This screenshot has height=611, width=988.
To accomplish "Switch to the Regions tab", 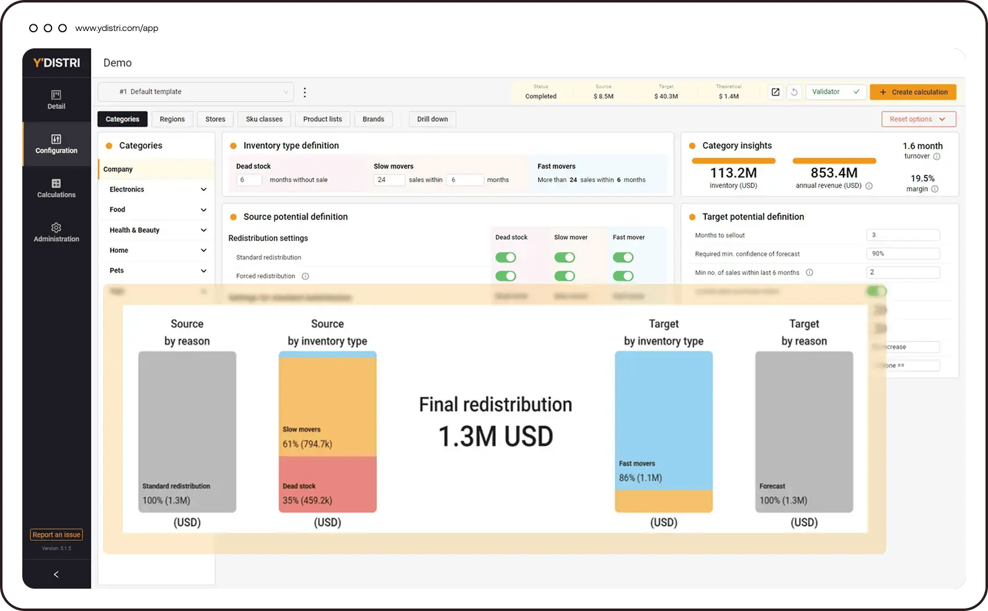I will [x=172, y=119].
